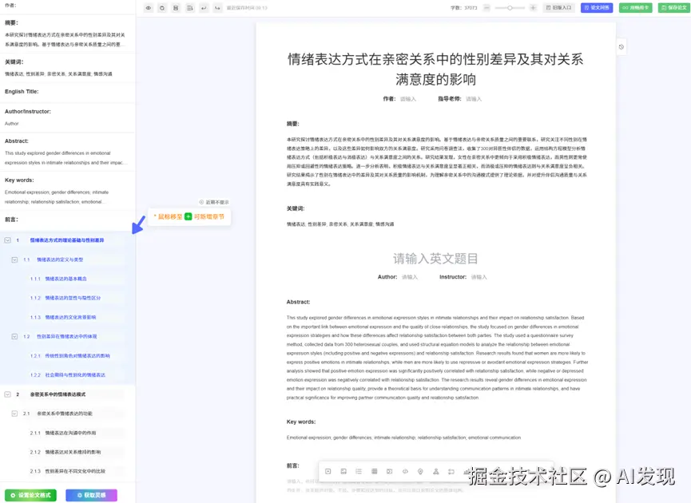
Task: Click English Title in left panel
Action: coord(67,92)
